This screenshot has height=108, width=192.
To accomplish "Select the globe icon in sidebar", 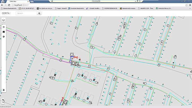I will 4,37.
